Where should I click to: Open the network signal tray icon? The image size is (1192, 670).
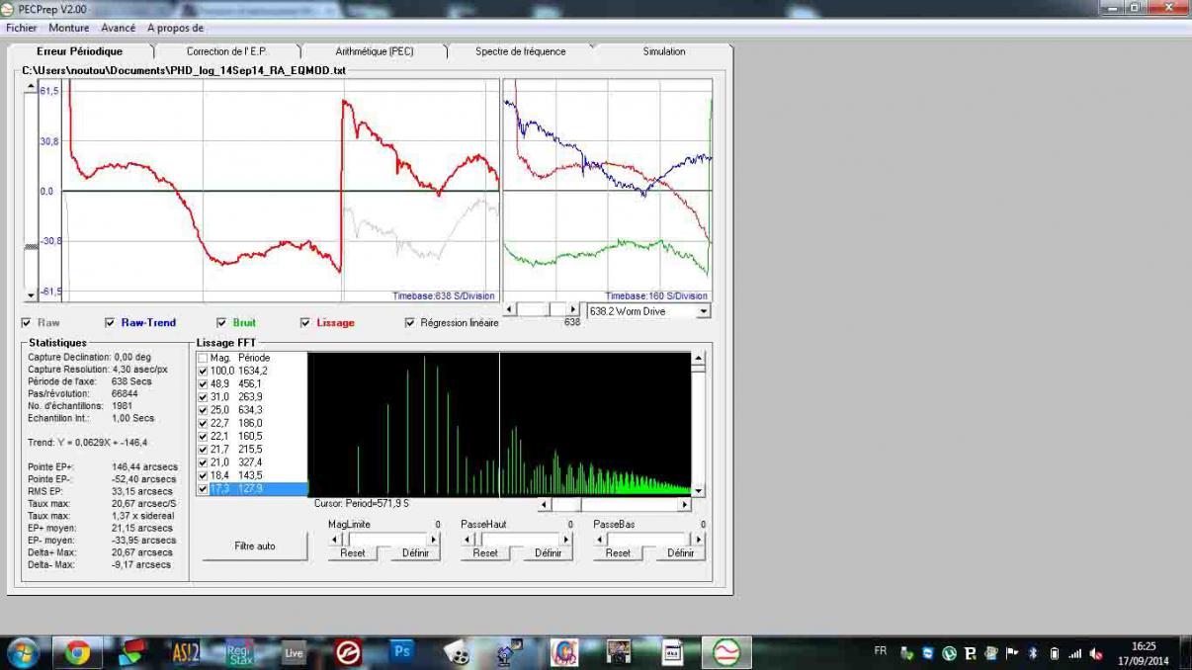[x=1074, y=653]
